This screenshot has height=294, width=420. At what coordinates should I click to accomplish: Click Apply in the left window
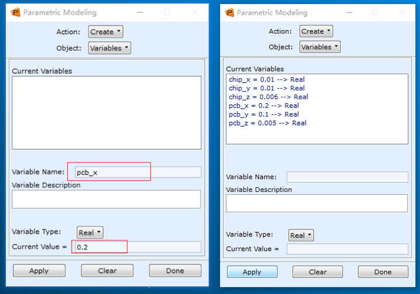(39, 271)
